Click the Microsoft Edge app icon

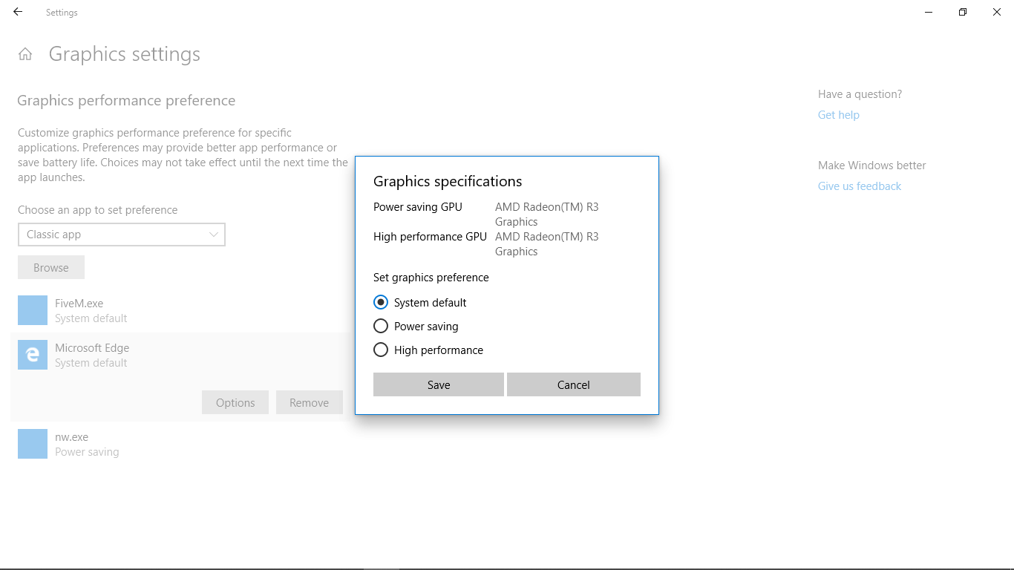[33, 355]
